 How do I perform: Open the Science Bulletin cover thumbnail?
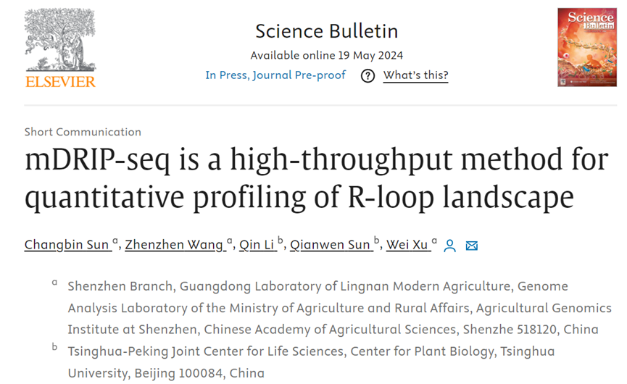[x=587, y=47]
